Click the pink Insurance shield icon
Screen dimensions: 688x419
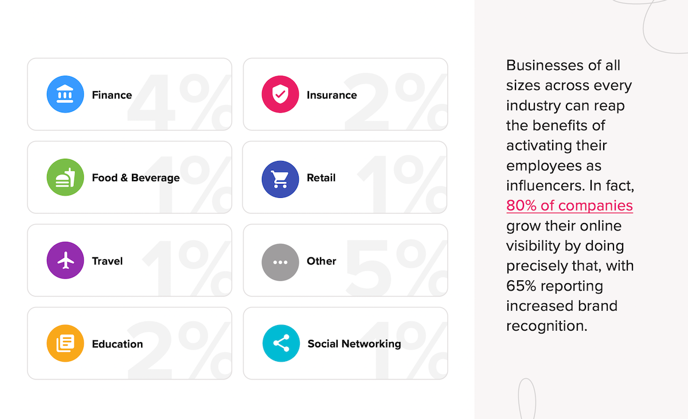click(x=280, y=95)
